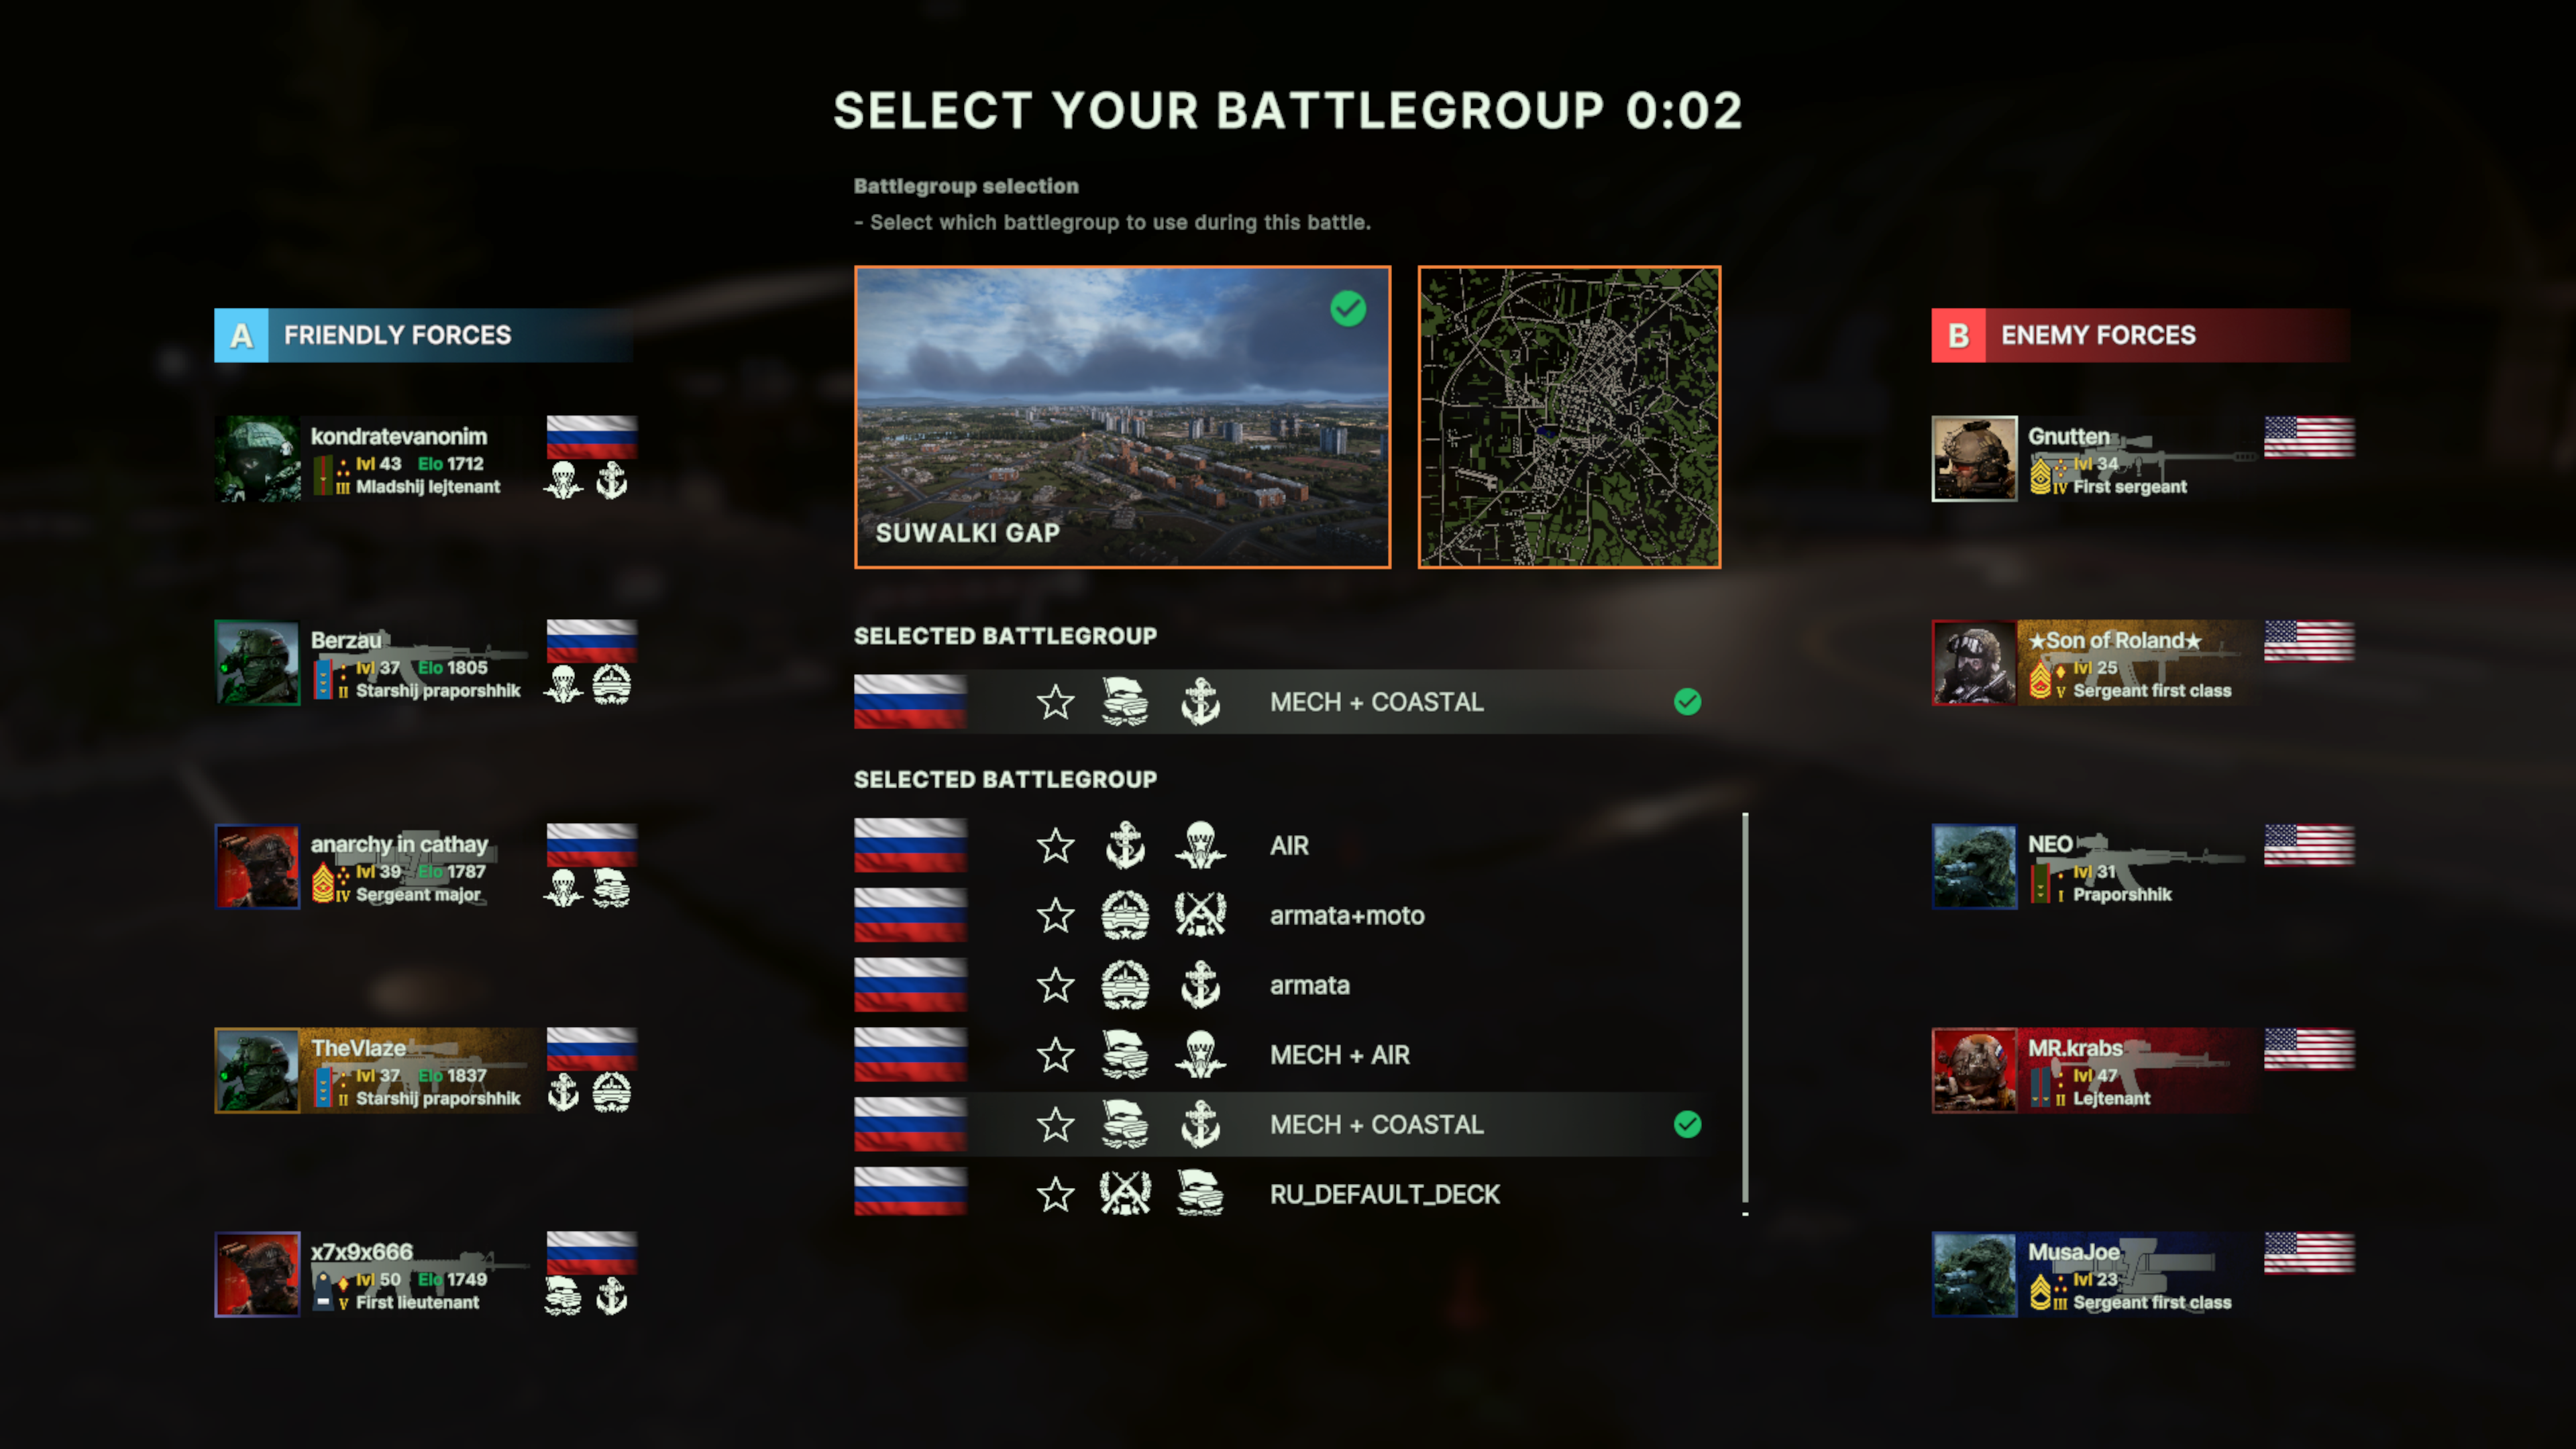
Task: Toggle the checkmark in the top MECH + COASTAL row
Action: [1687, 702]
